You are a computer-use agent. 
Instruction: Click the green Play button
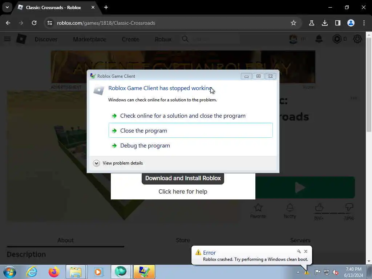[x=305, y=187]
